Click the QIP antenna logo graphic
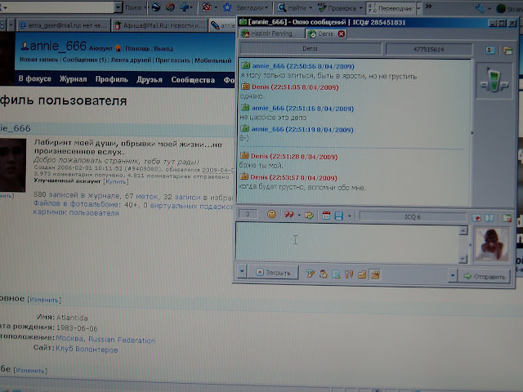 coord(494,81)
